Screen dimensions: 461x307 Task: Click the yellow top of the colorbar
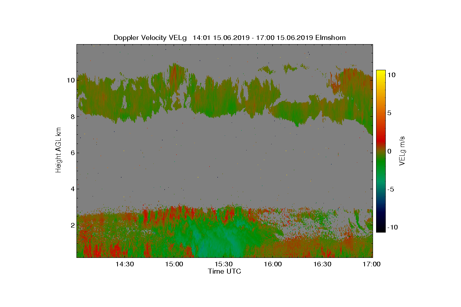tap(381, 72)
